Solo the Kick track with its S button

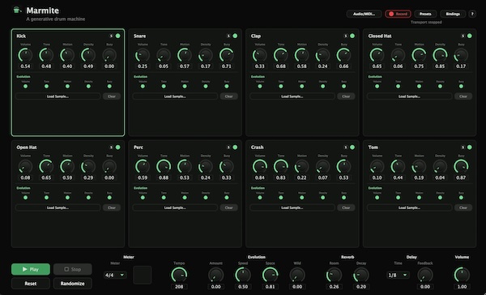pos(111,36)
